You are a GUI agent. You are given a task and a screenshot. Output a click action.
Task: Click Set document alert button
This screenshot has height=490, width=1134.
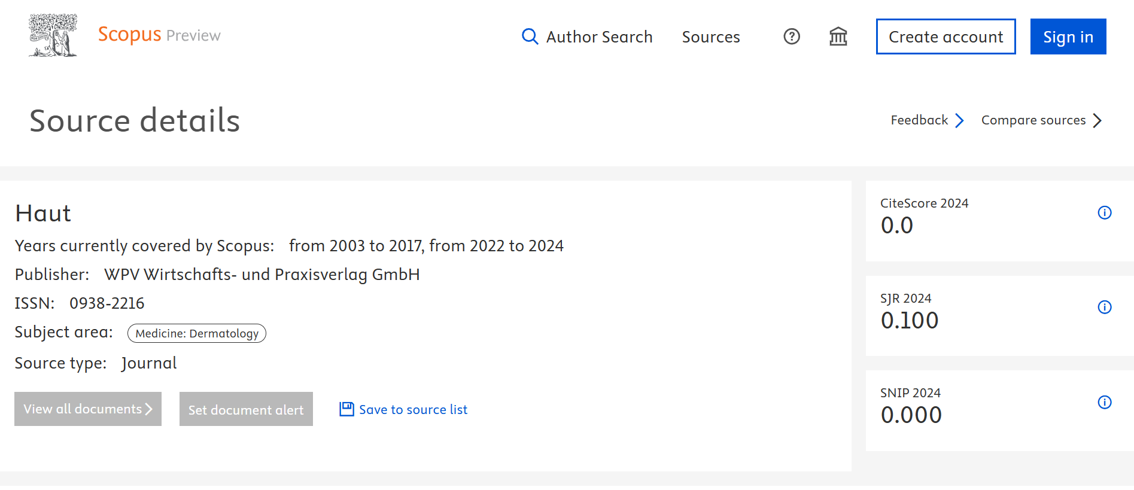(246, 409)
